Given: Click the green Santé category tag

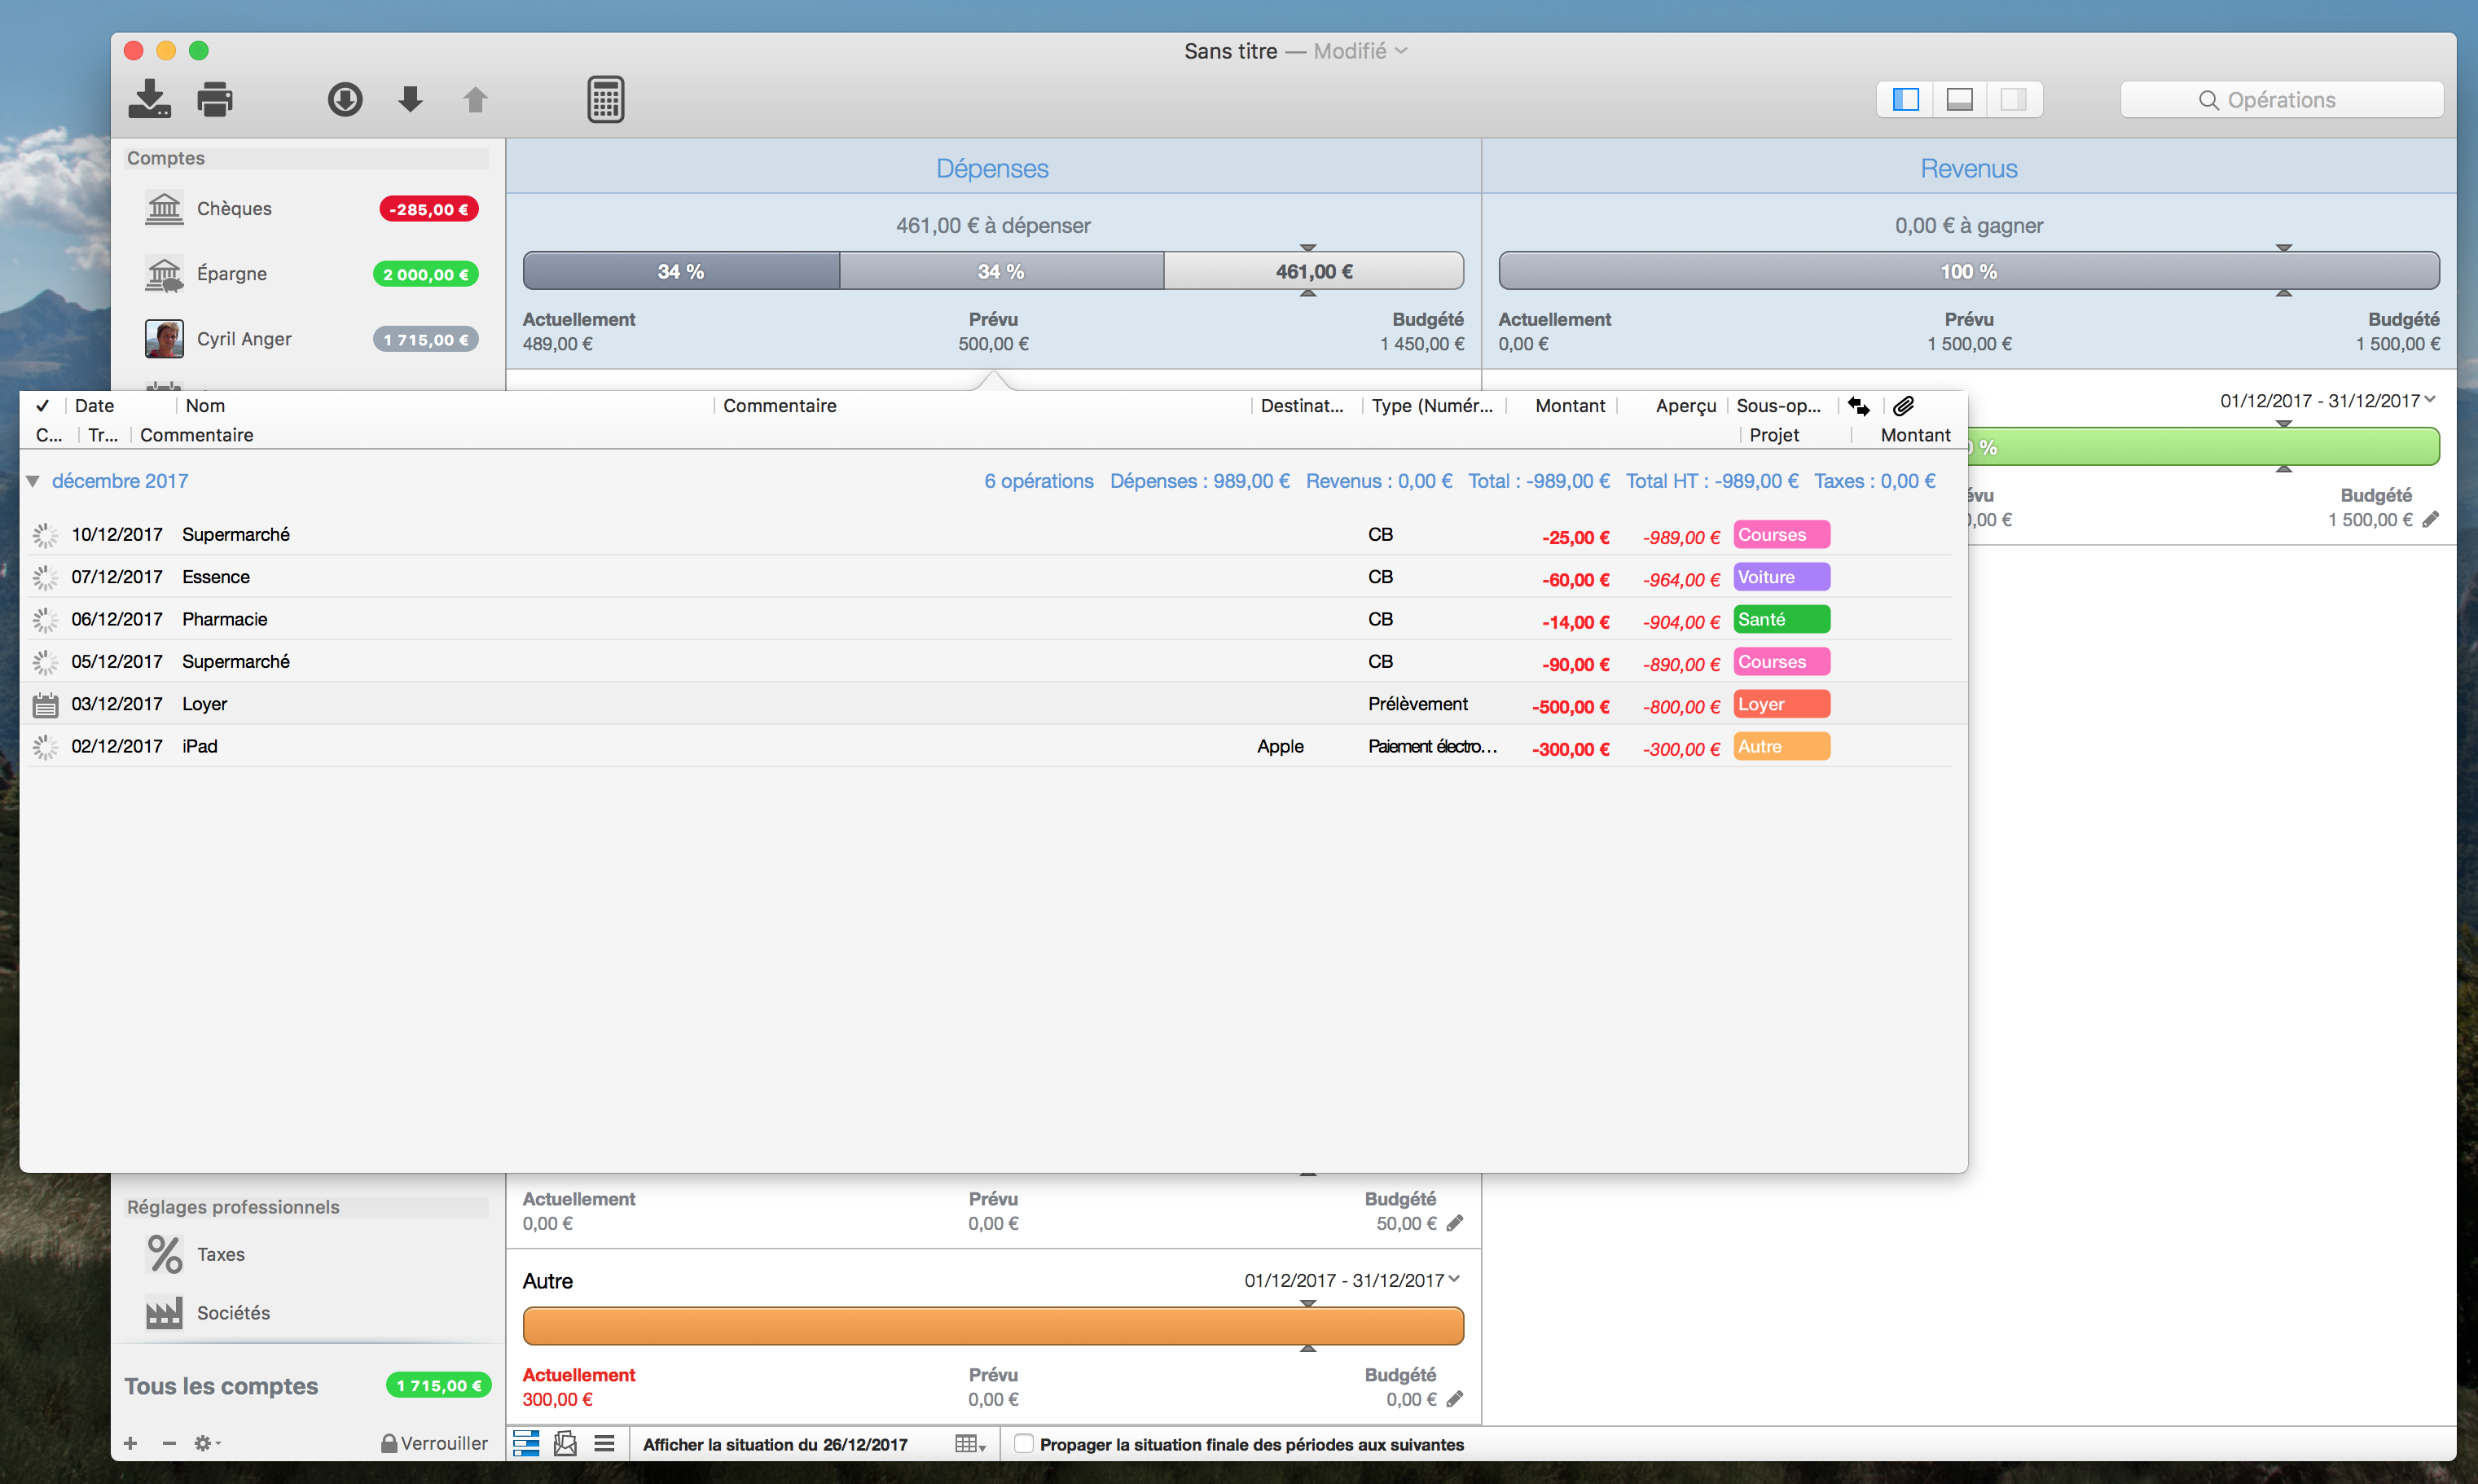Looking at the screenshot, I should tap(1781, 619).
